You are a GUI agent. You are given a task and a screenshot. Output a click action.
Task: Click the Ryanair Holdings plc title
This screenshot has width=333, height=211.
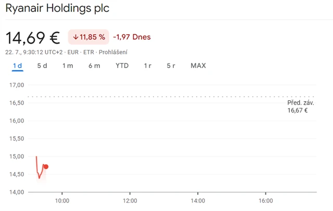[x=57, y=9]
